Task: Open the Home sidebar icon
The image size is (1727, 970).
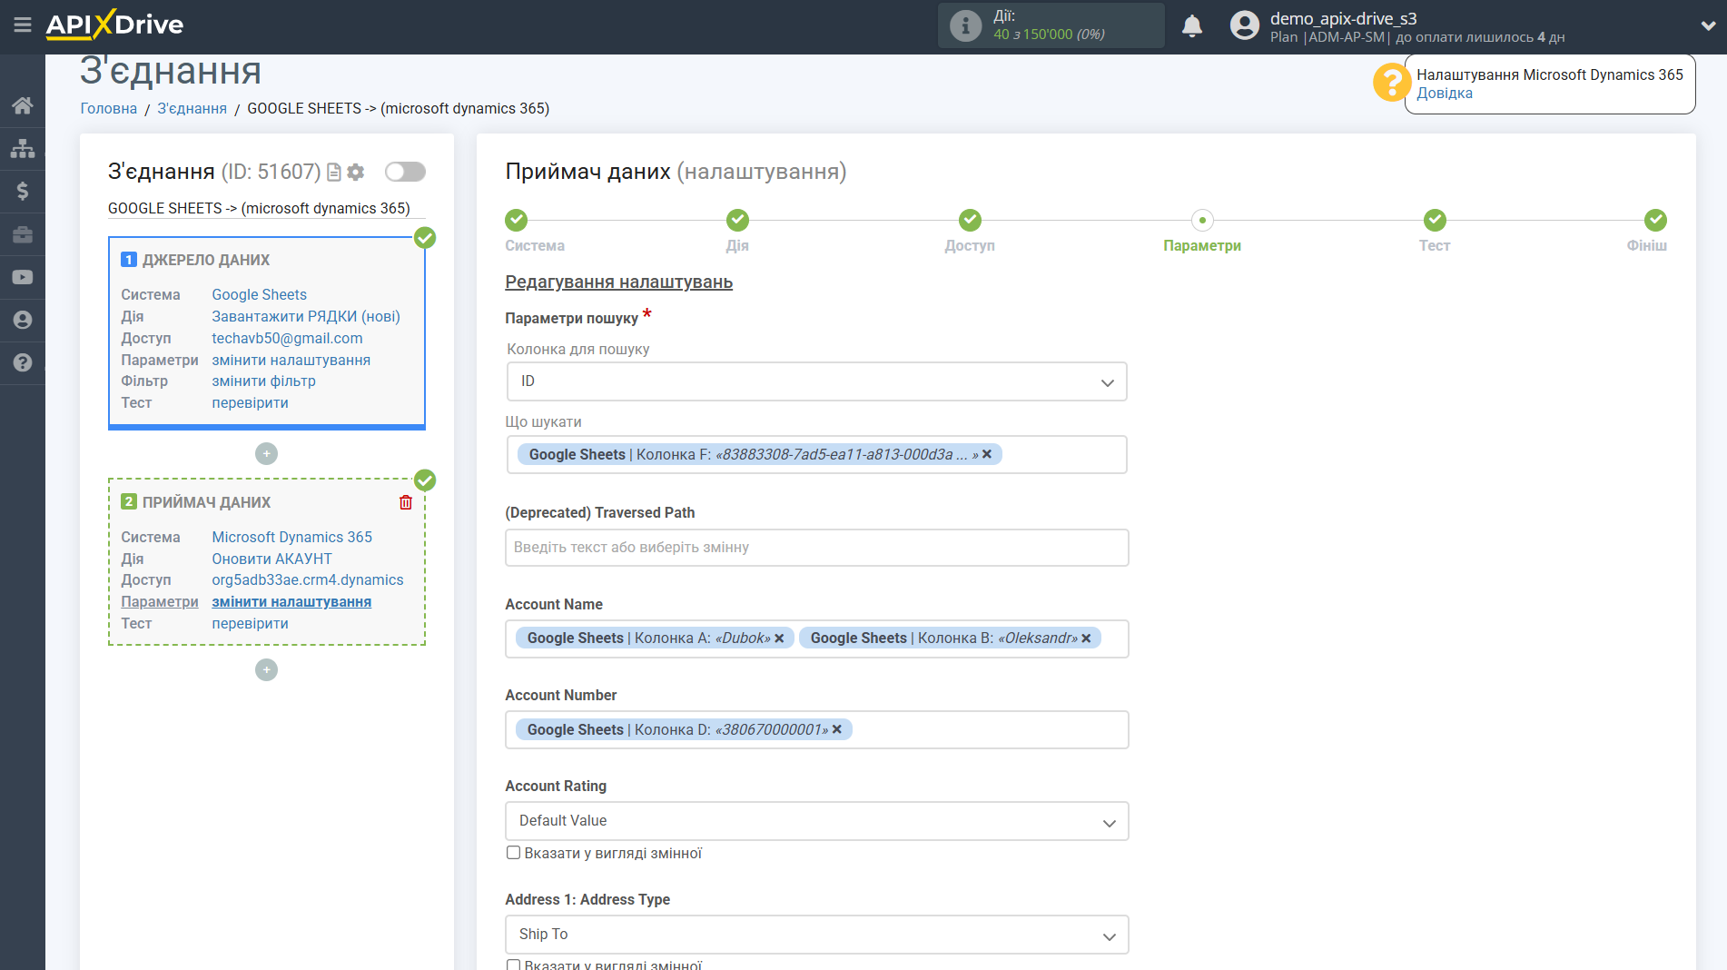Action: click(x=23, y=105)
